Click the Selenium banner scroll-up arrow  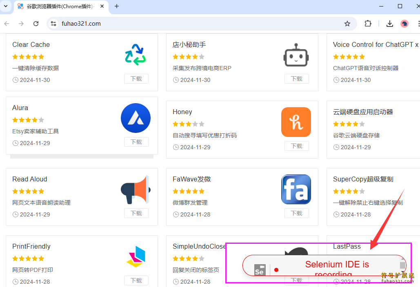click(402, 259)
